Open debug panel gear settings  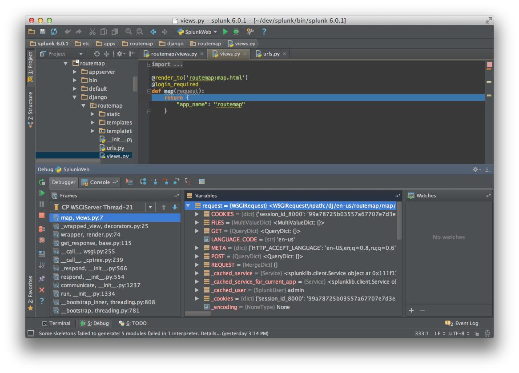pyautogui.click(x=476, y=169)
